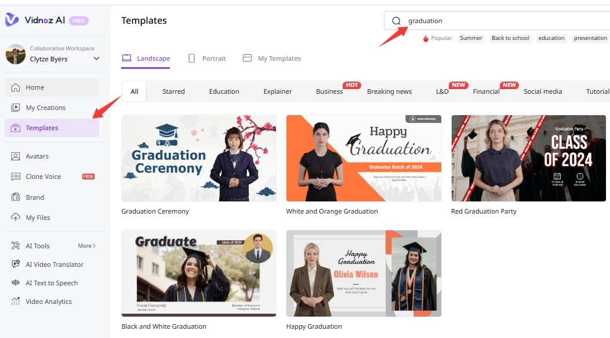Expand the Clytze Byers workspace dropdown
The width and height of the screenshot is (610, 338).
click(x=96, y=58)
